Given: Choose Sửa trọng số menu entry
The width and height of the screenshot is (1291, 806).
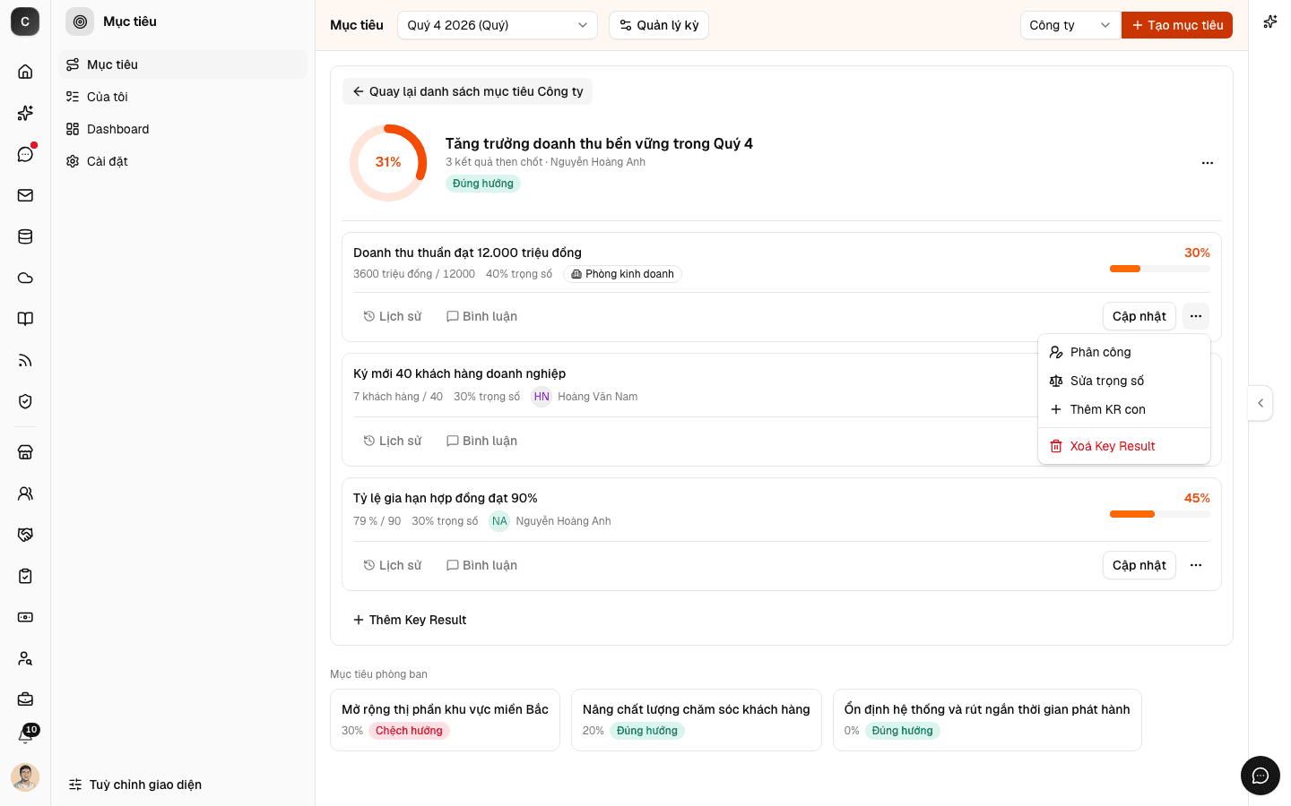Looking at the screenshot, I should [x=1124, y=381].
